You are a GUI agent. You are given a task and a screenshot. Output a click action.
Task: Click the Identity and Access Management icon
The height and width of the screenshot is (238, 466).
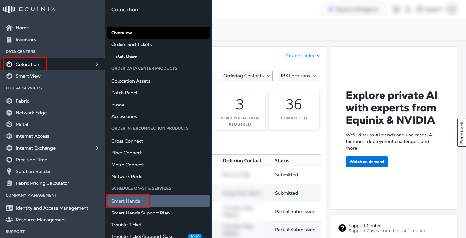tap(9, 208)
